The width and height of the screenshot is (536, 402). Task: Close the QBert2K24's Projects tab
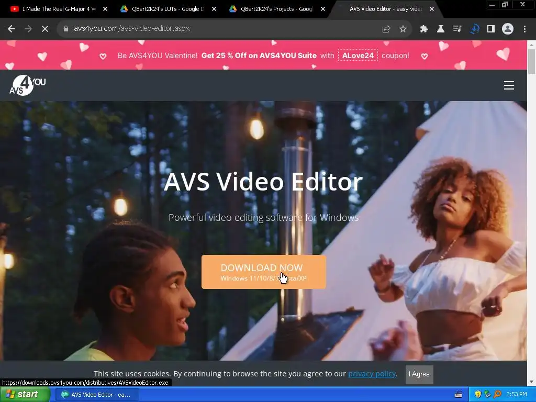pyautogui.click(x=323, y=9)
